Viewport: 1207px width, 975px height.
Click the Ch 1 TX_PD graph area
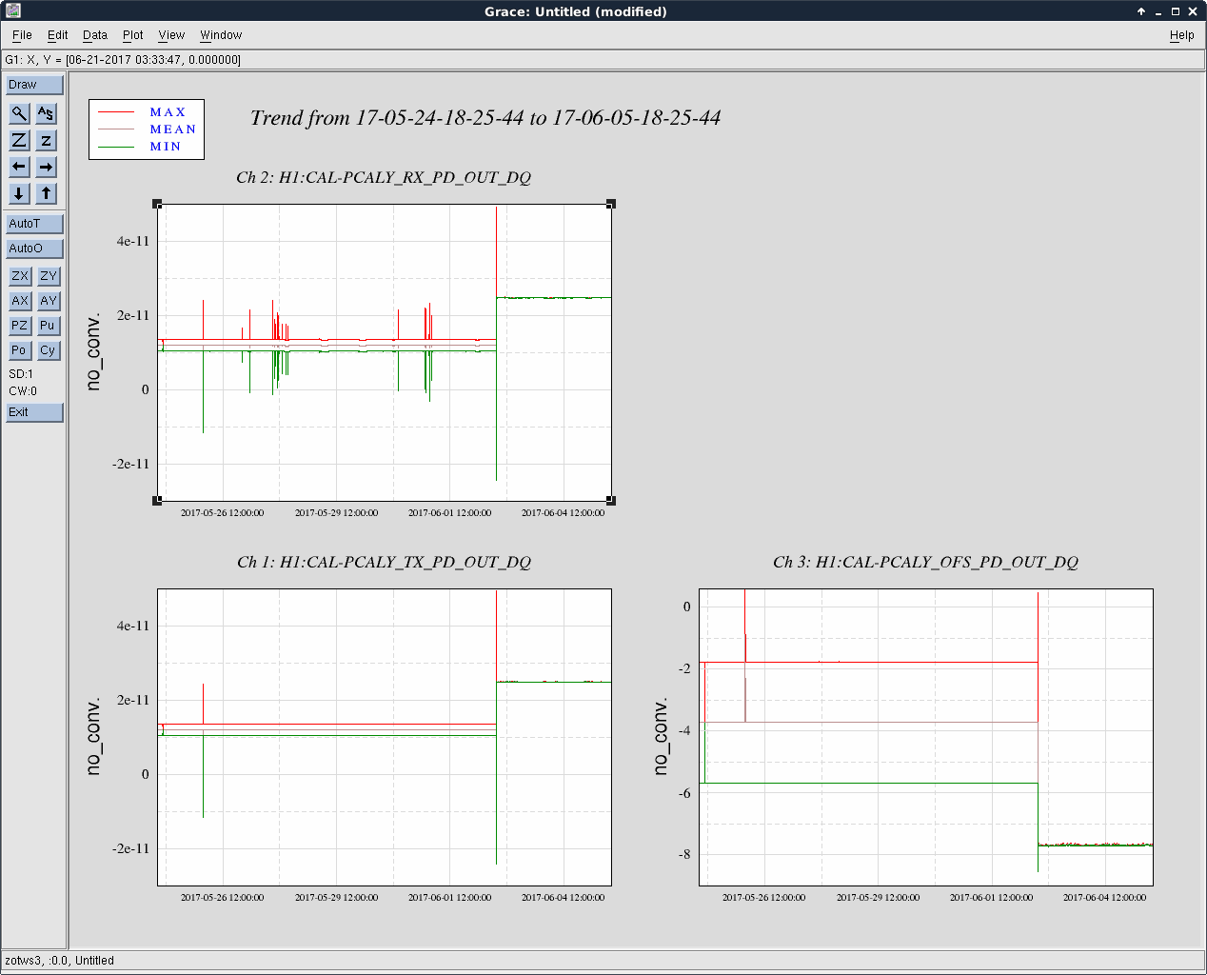[385, 737]
